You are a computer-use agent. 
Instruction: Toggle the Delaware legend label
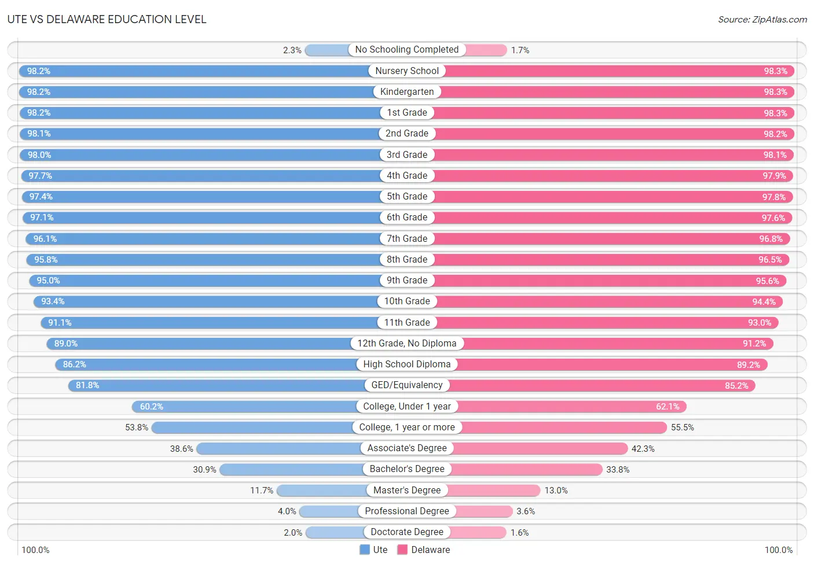tap(430, 550)
